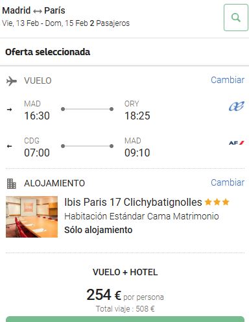Viewport: 249px width, 322px height.
Task: Click the Oferta seleccionada heading
Action: coord(47,52)
